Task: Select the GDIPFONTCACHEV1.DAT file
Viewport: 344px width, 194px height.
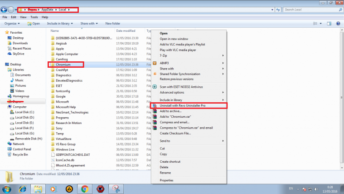Action: coord(73,155)
